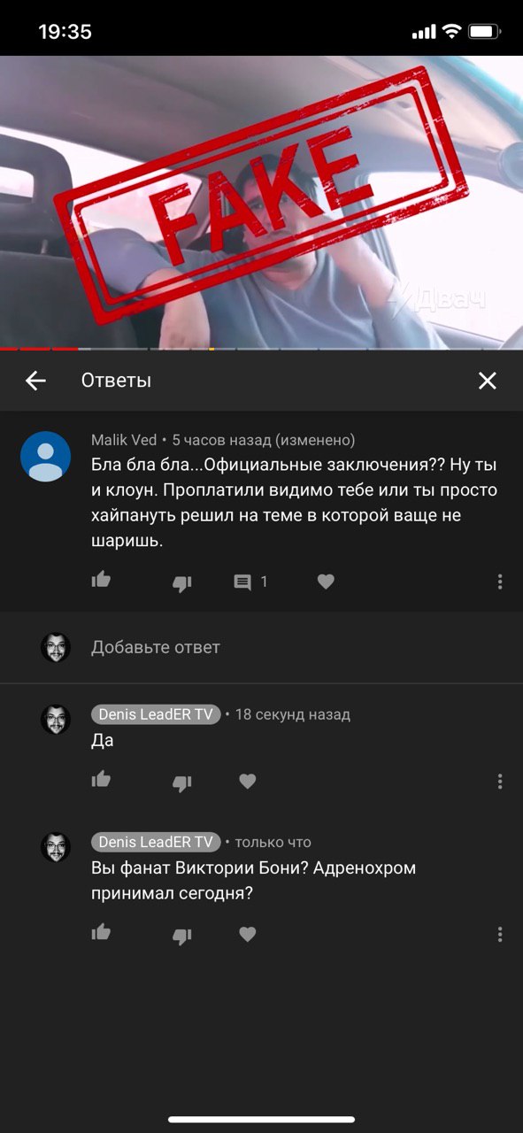
Task: Close the Ответы replies panel
Action: 487,381
